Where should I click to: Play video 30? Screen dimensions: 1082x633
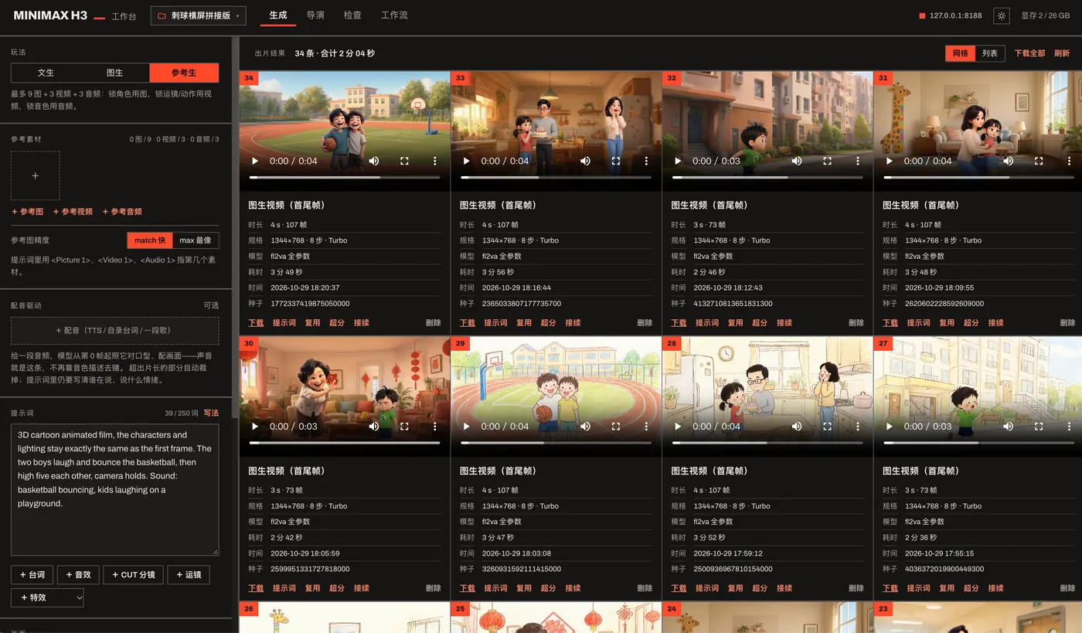(255, 427)
